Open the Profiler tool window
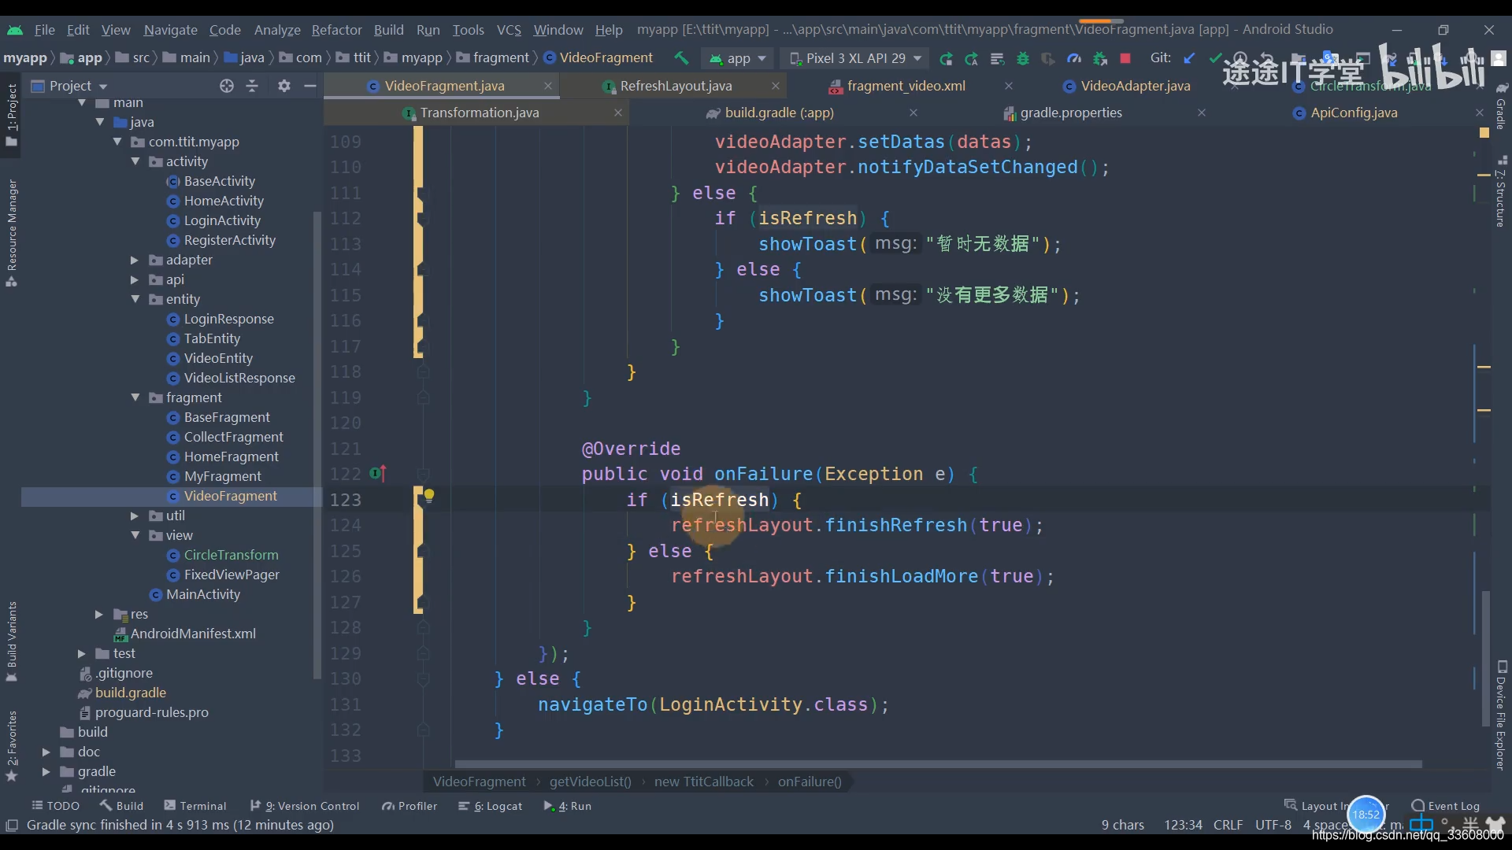Viewport: 1512px width, 850px height. pos(409,806)
